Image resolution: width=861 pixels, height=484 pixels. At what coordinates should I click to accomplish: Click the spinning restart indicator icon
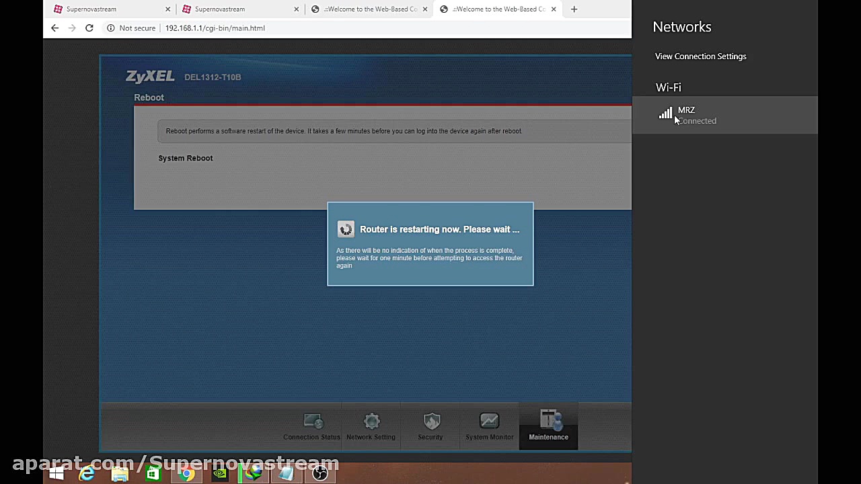(x=346, y=229)
